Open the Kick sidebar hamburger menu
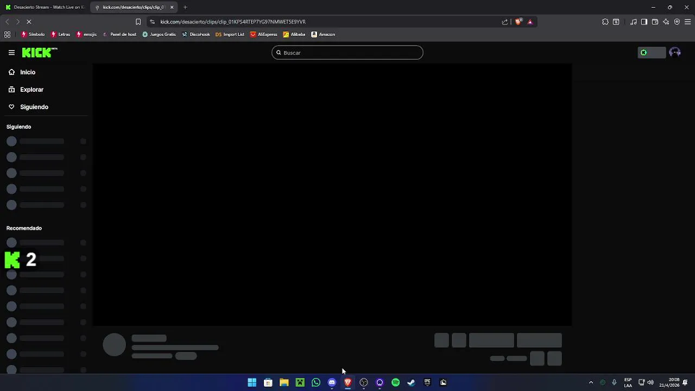695x391 pixels. 11,53
